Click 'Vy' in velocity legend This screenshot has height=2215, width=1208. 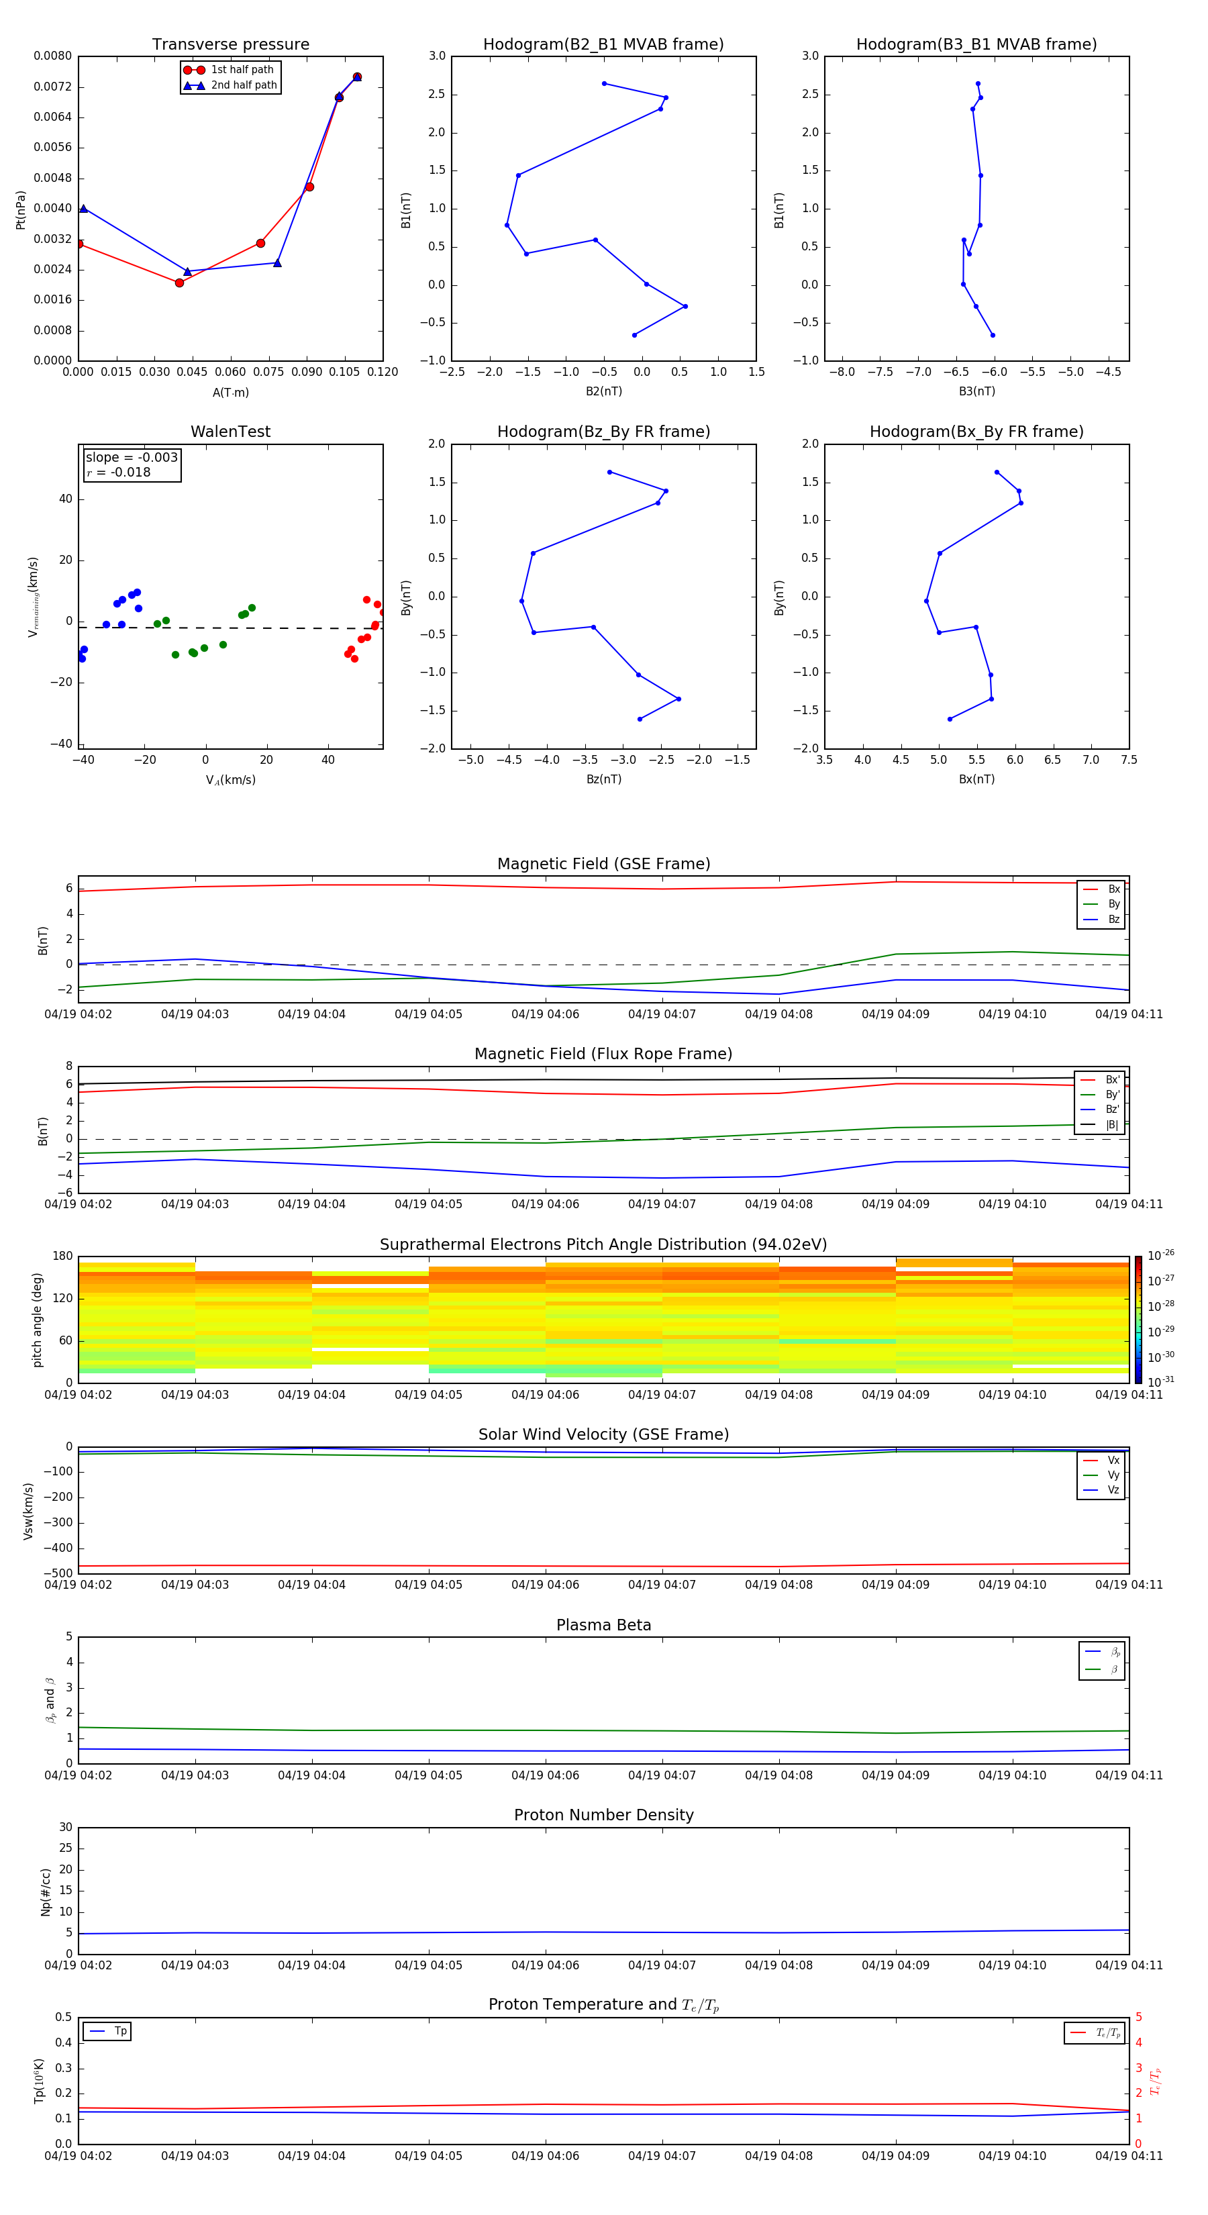tap(1101, 1475)
